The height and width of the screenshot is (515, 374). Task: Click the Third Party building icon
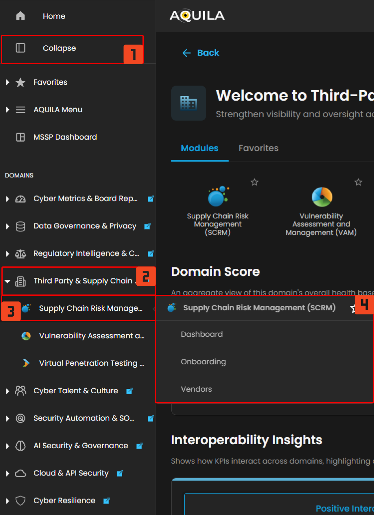coord(20,281)
